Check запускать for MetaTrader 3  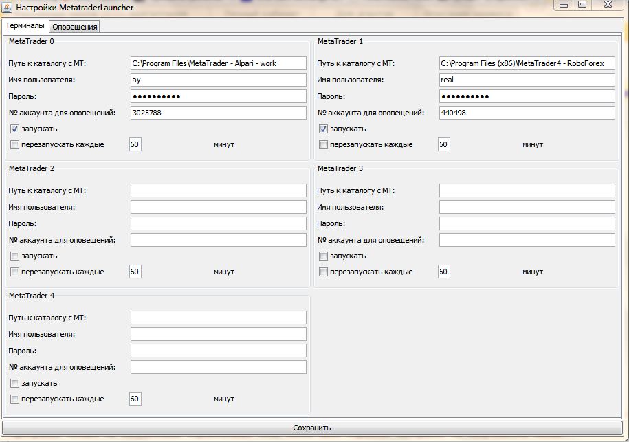[323, 256]
